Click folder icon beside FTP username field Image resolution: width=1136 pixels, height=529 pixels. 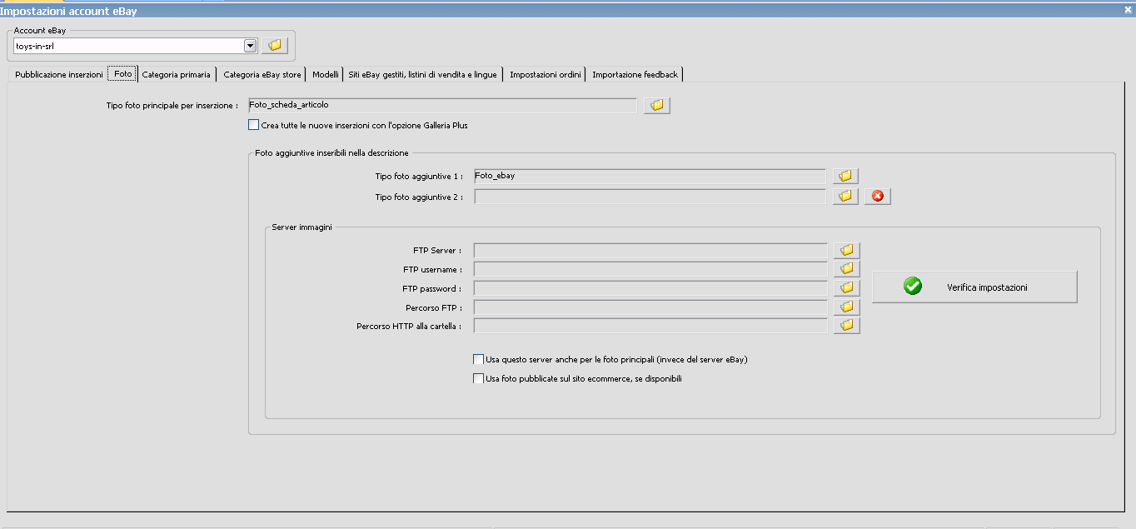click(847, 269)
